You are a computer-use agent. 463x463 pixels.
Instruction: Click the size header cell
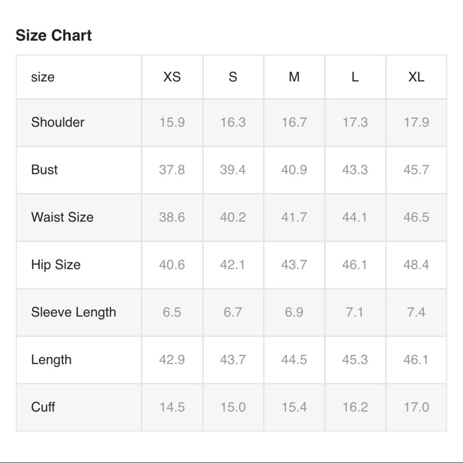pyautogui.click(x=43, y=77)
